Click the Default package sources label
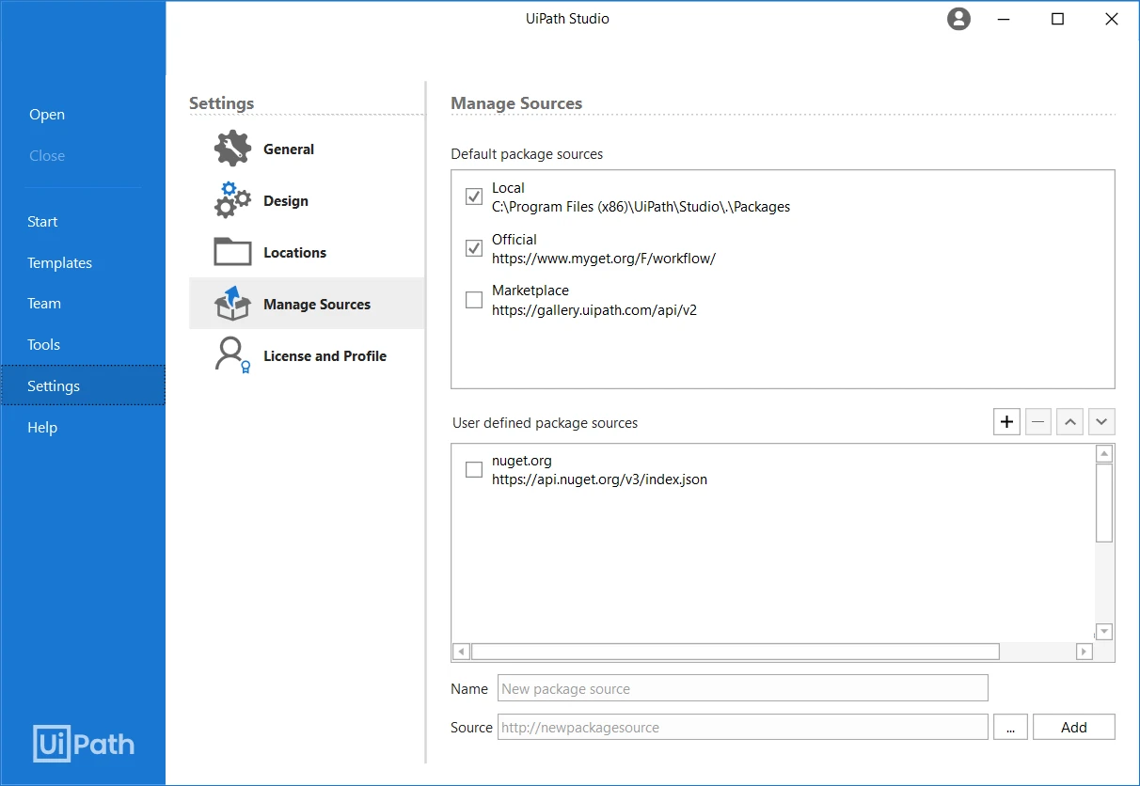 pos(527,154)
